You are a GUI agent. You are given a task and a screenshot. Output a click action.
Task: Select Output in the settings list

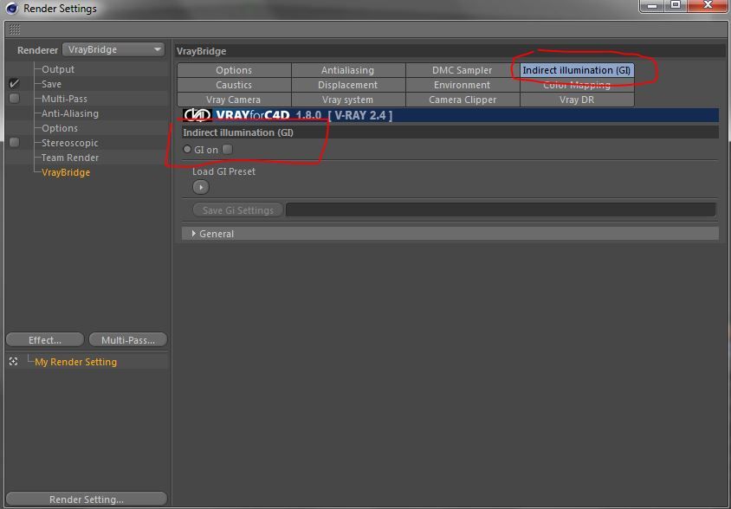[58, 69]
